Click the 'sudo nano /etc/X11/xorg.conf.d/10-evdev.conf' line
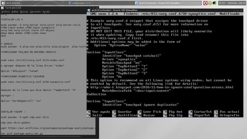 32,60
